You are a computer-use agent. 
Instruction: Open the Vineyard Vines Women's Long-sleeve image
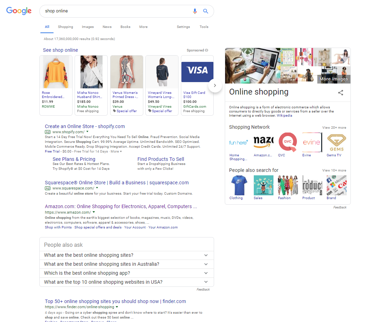(162, 72)
